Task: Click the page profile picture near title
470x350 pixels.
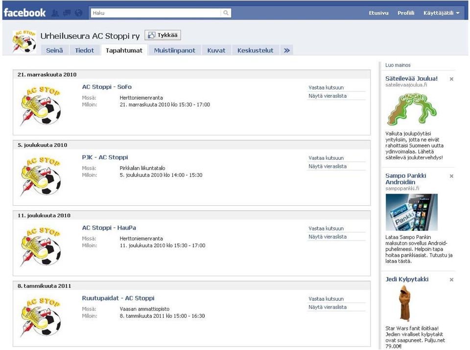Action: click(24, 42)
